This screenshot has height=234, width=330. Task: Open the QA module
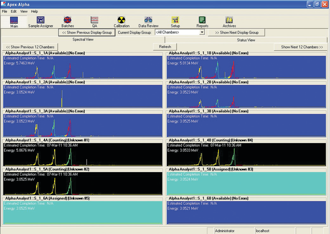point(94,21)
